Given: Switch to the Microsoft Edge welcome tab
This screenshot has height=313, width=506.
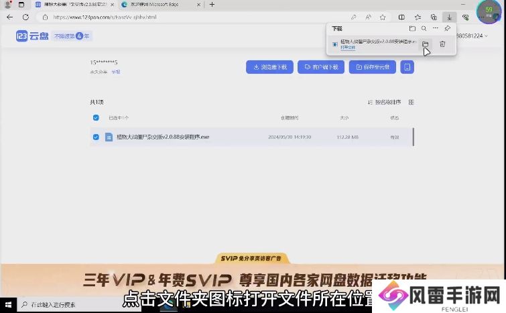Looking at the screenshot, I should (155, 5).
